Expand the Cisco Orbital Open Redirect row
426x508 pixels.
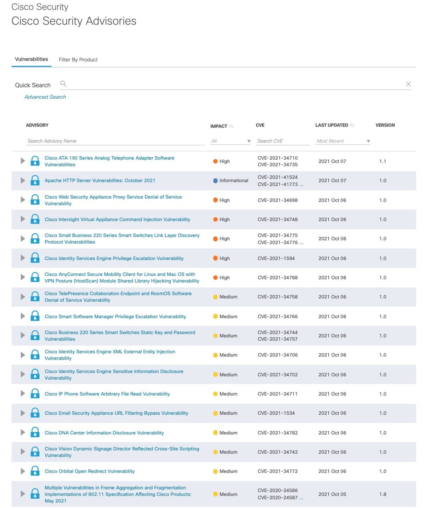point(23,471)
